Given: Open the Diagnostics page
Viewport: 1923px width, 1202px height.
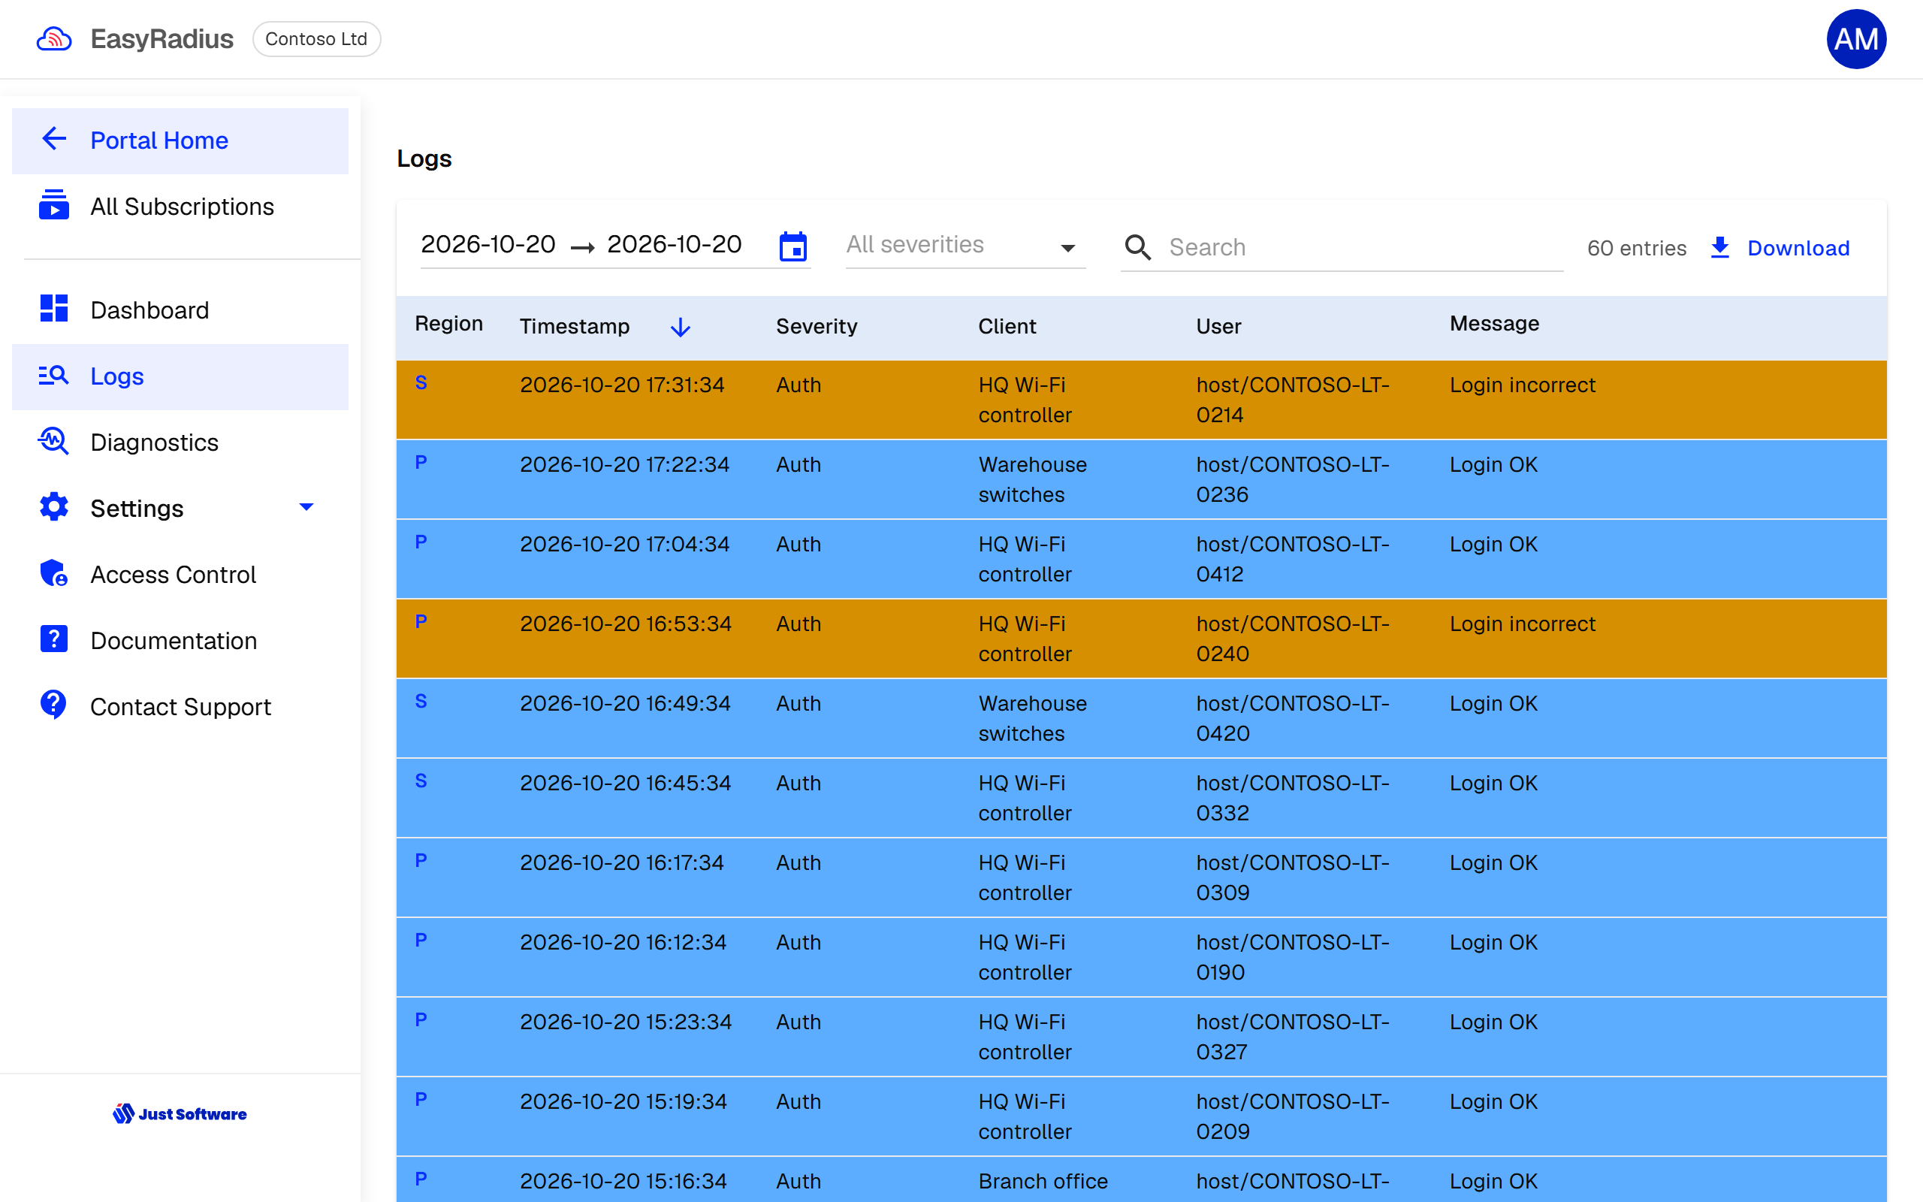Looking at the screenshot, I should pyautogui.click(x=180, y=442).
